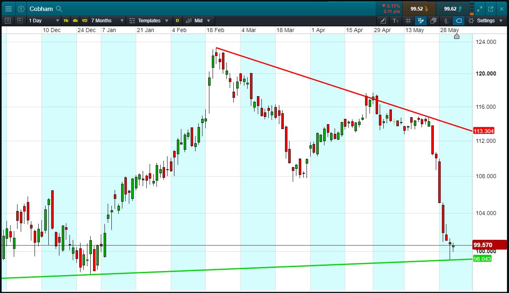The height and width of the screenshot is (293, 509).
Task: Click the circled number one indicator
Action: coord(21,9)
